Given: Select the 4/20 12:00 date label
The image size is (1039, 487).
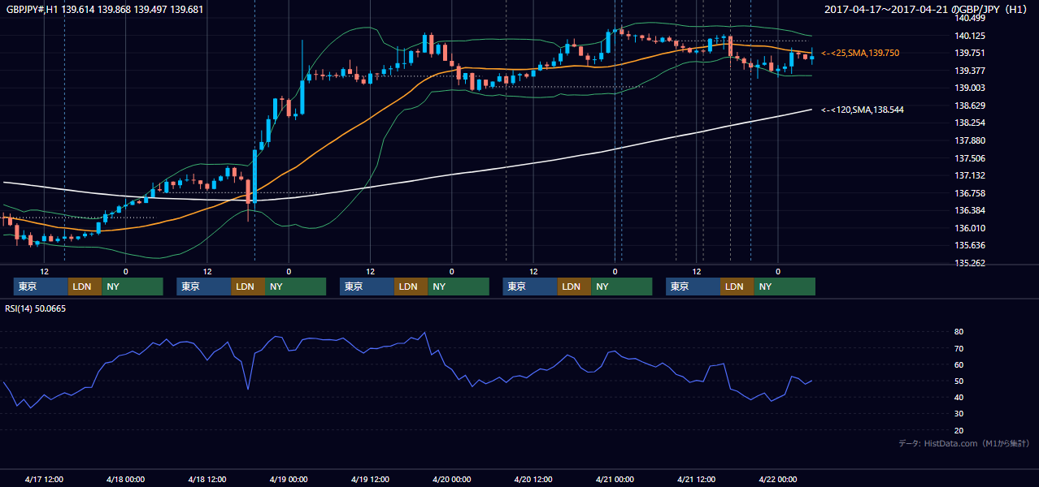Looking at the screenshot, I should coord(533,479).
